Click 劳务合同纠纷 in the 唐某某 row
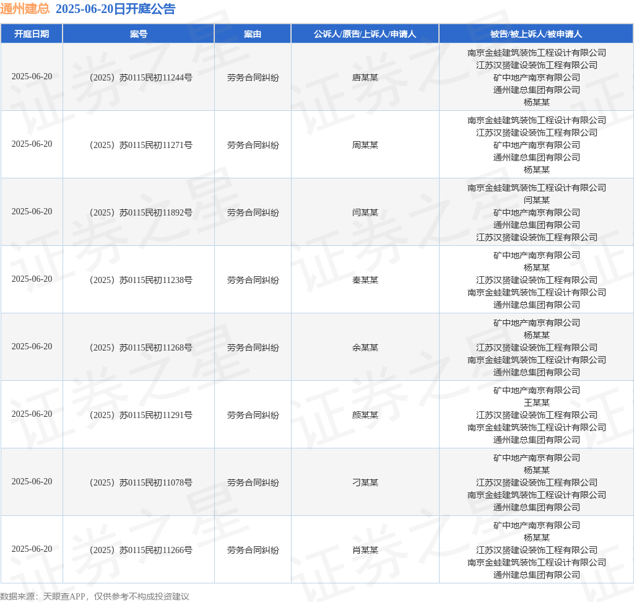 (x=253, y=77)
